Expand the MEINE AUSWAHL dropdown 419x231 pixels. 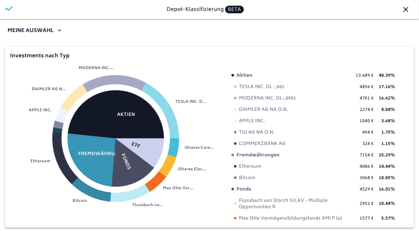pos(35,30)
